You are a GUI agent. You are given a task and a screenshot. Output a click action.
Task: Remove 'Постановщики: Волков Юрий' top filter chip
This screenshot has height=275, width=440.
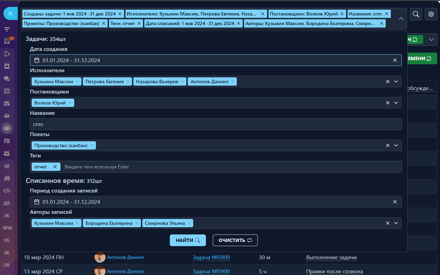point(342,14)
